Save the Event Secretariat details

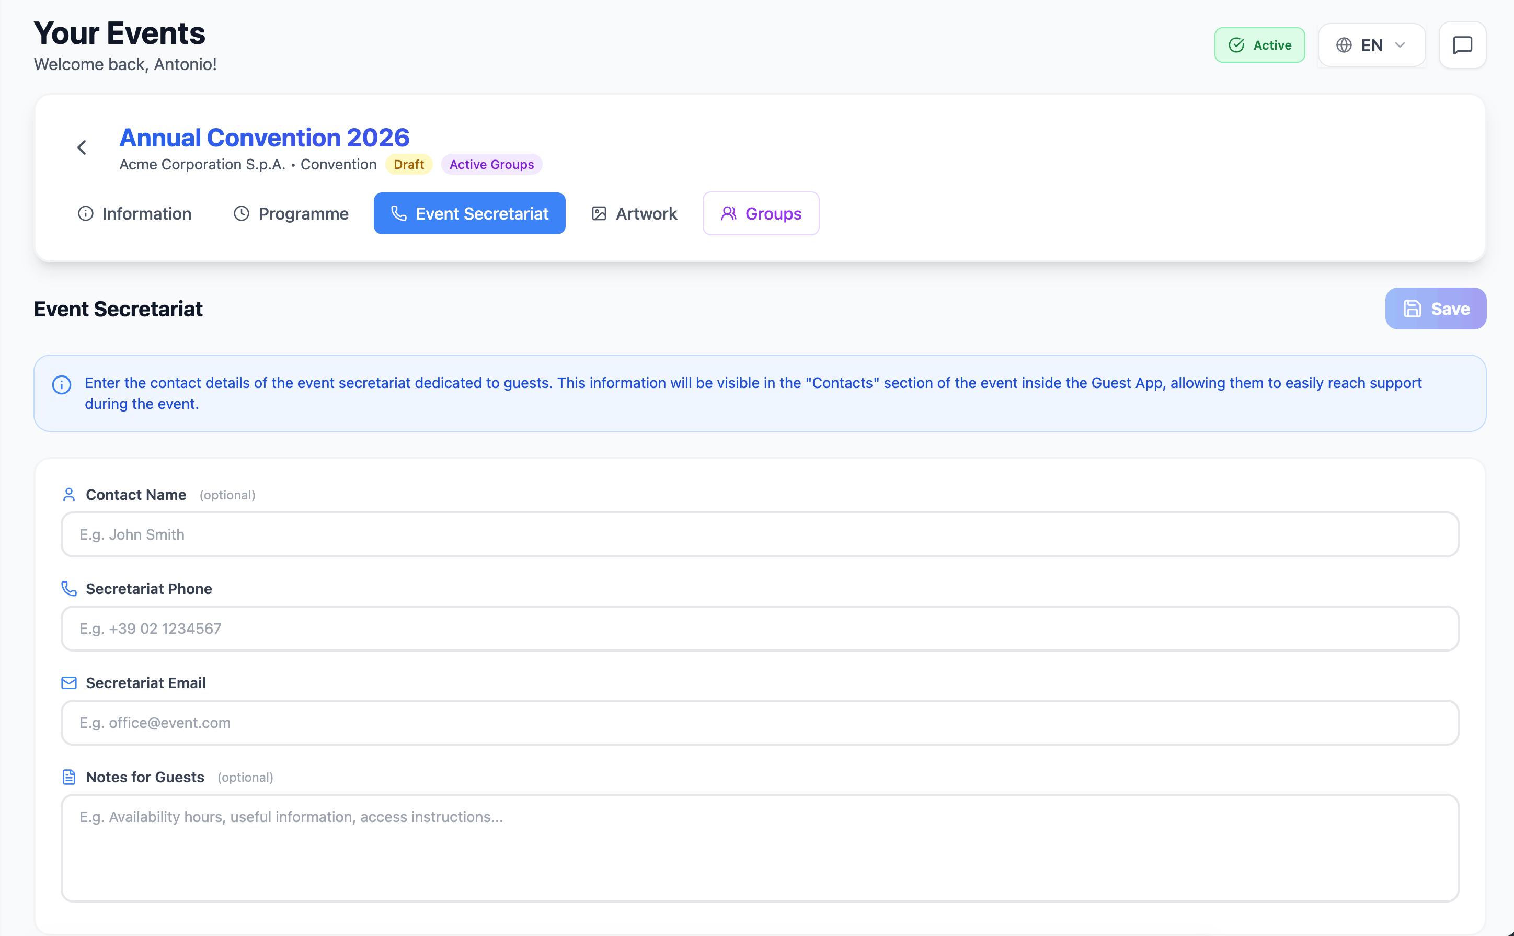click(1436, 309)
